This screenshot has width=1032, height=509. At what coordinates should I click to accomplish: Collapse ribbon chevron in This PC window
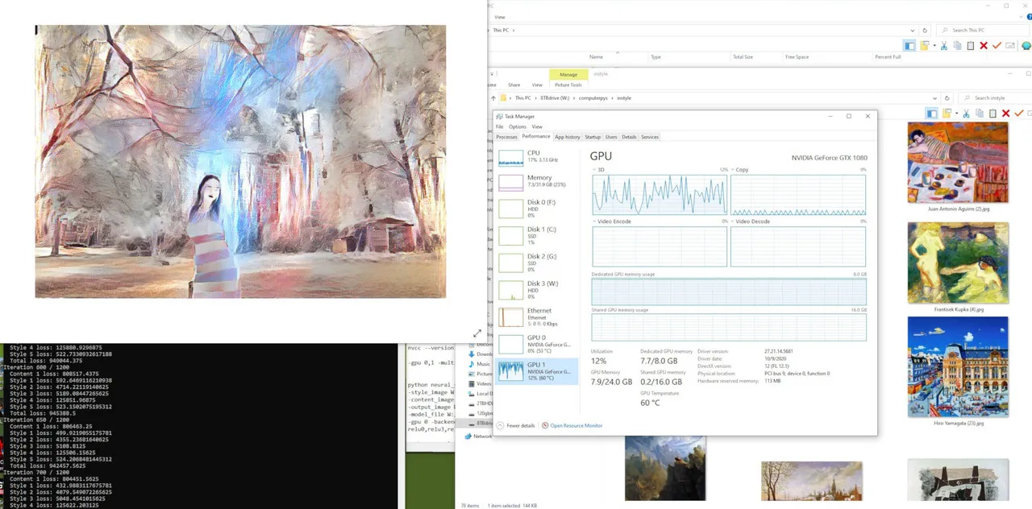pyautogui.click(x=1021, y=17)
